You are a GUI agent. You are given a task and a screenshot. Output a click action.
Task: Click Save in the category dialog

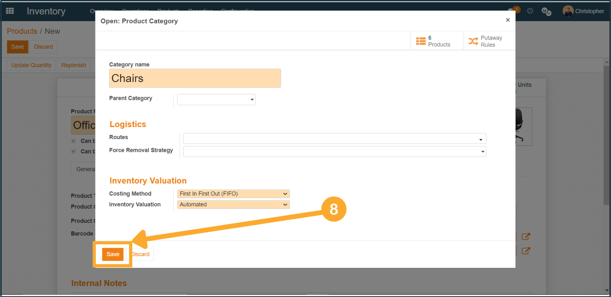[x=113, y=254]
